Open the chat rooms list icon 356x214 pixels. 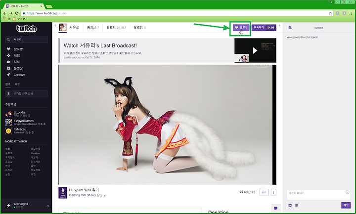(290, 28)
